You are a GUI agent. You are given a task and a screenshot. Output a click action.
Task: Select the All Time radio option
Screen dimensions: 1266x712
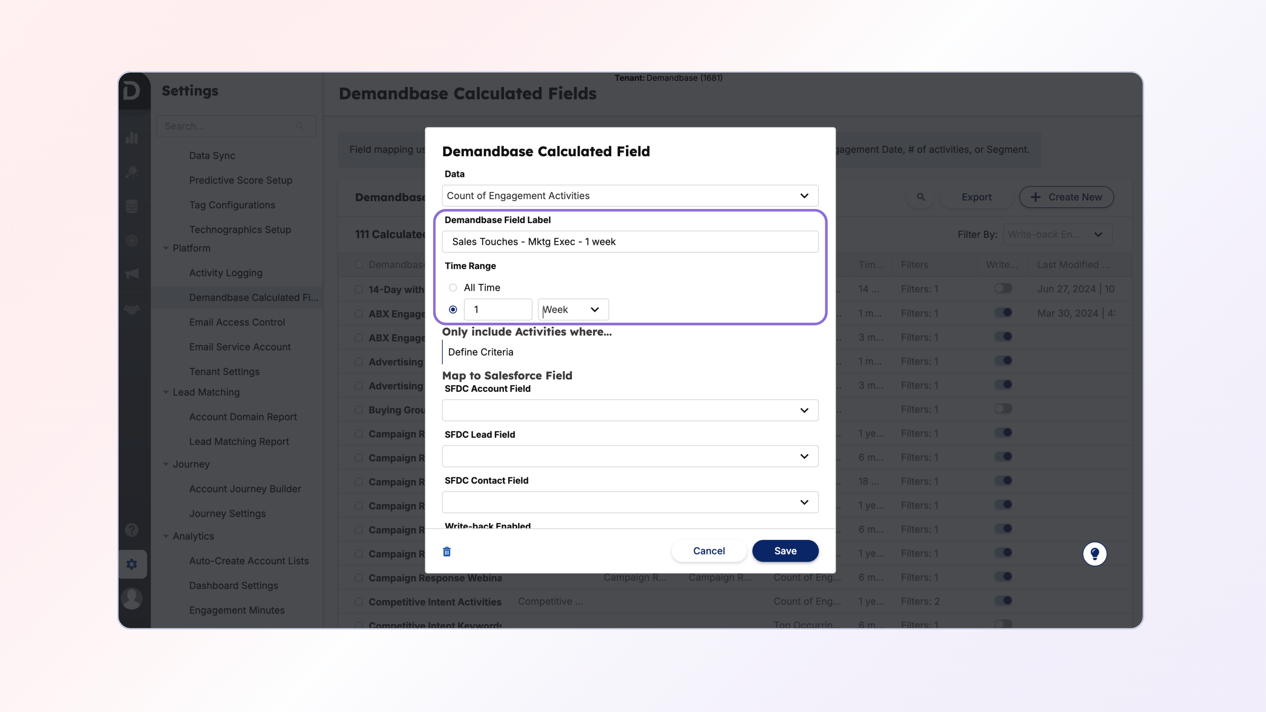coord(453,287)
